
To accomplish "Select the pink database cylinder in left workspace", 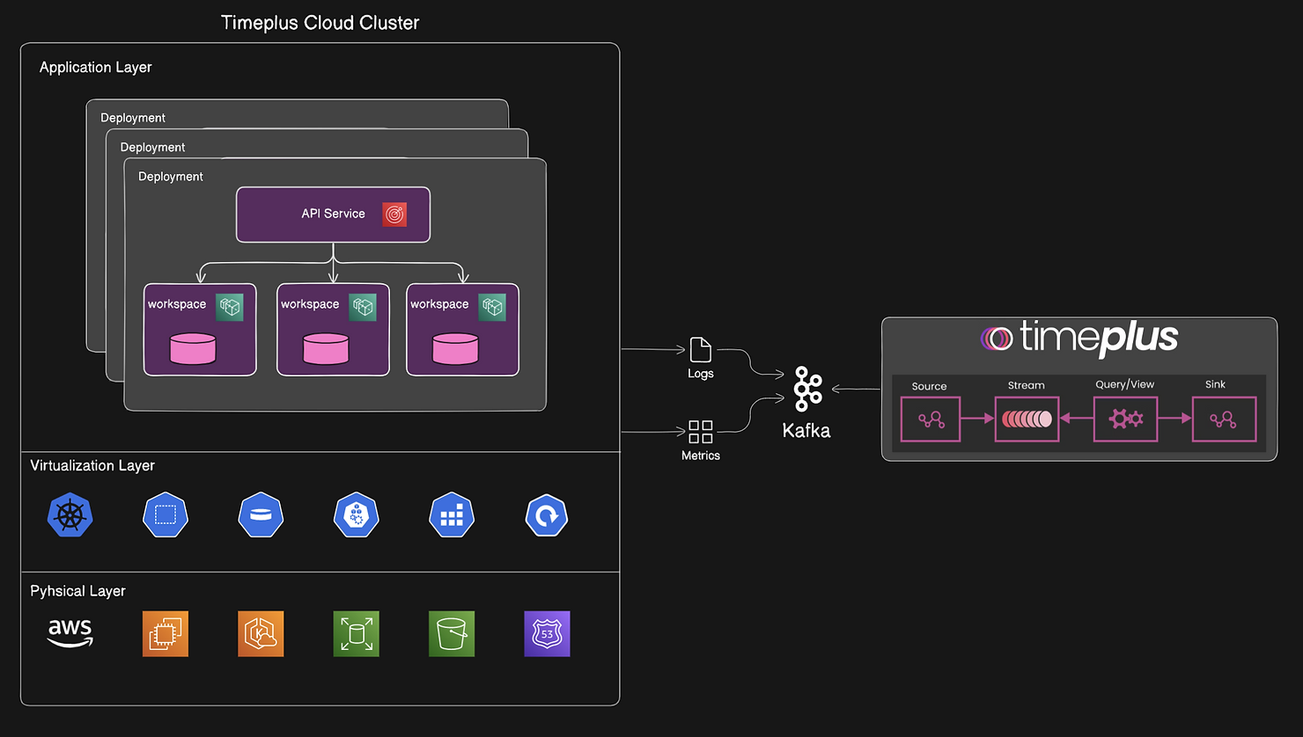I will [193, 349].
